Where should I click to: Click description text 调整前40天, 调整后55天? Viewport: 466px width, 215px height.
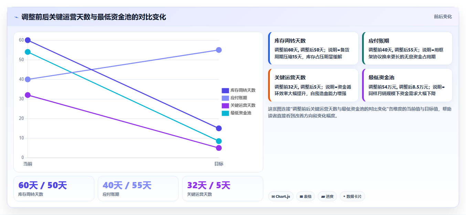[394, 50]
